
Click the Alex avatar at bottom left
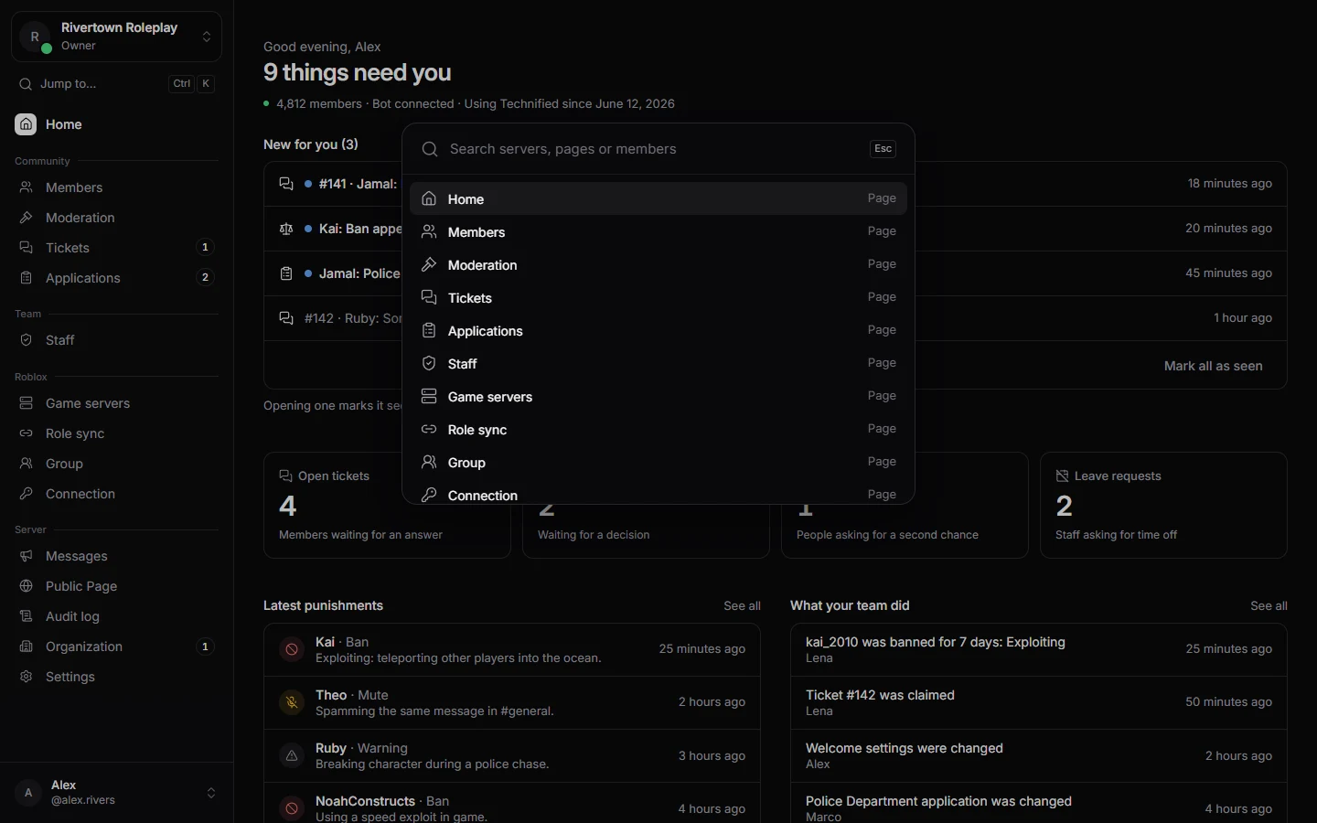28,793
